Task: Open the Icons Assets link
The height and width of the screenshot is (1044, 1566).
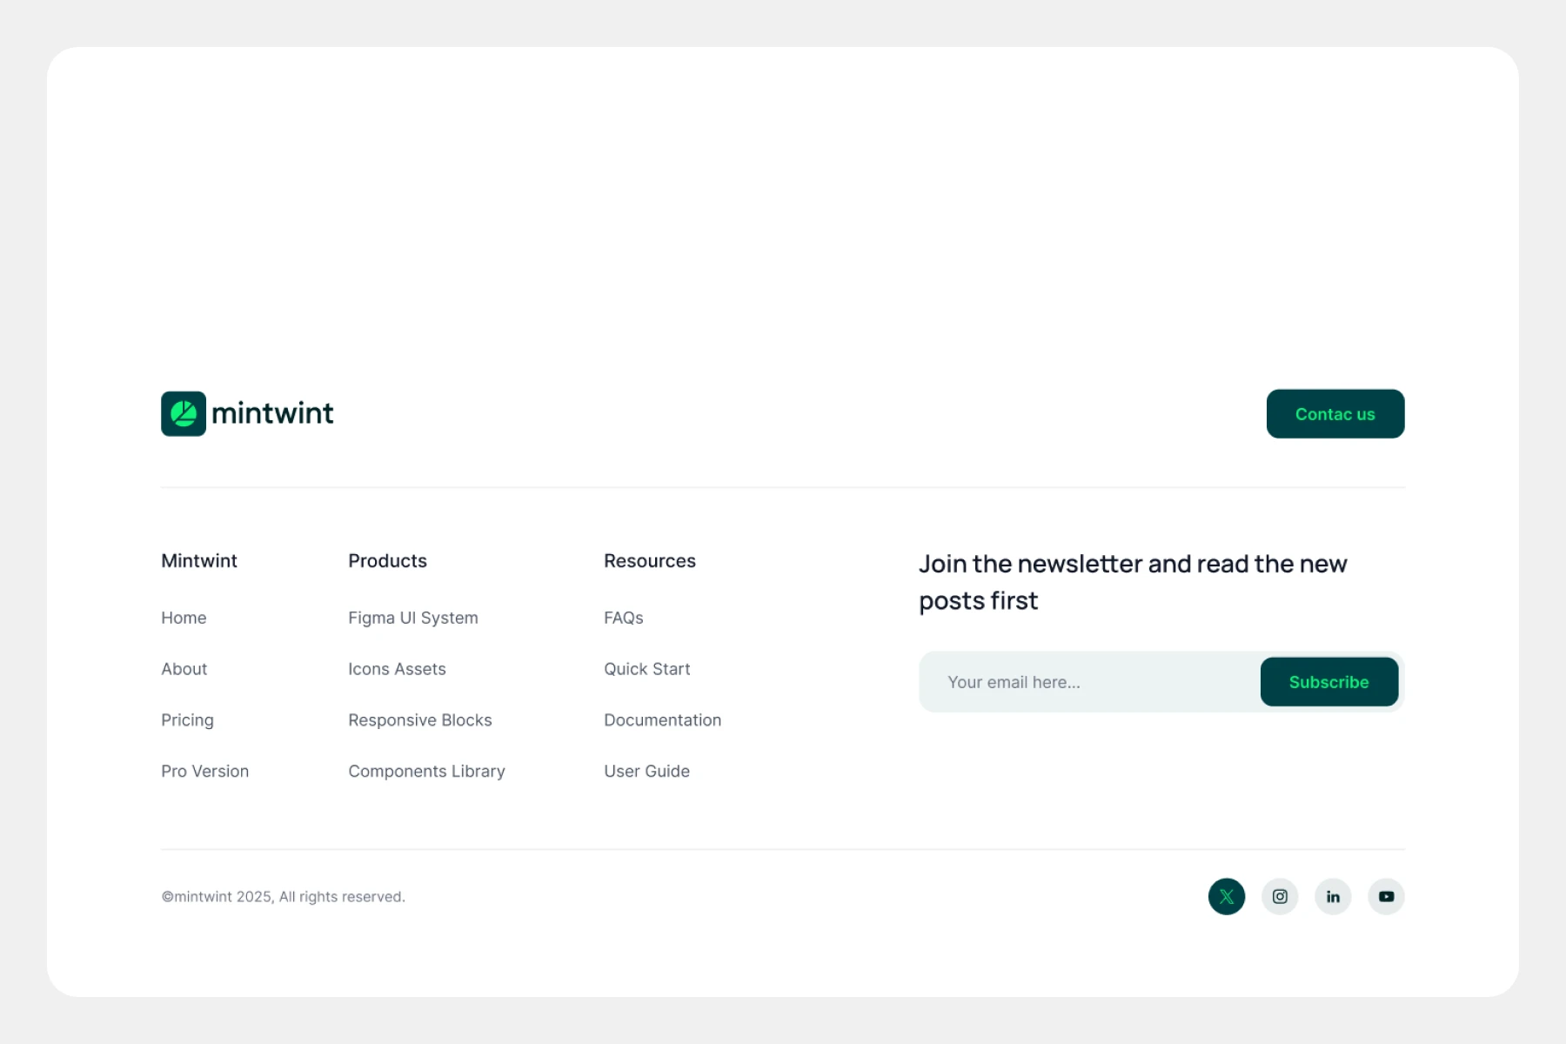Action: (397, 669)
